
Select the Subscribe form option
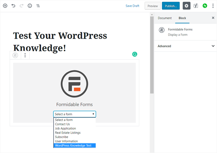75,137
